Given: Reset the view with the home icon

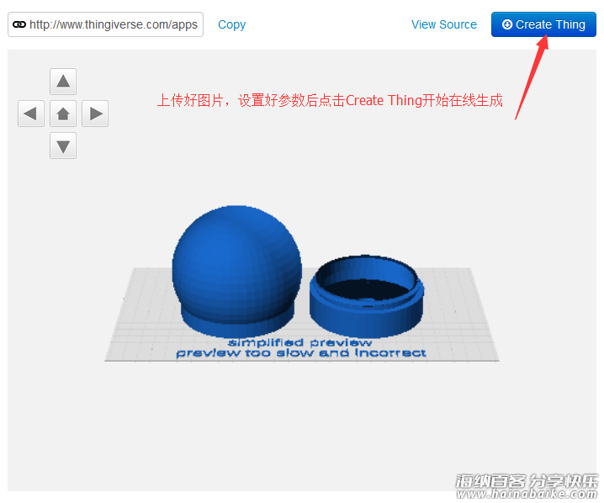Looking at the screenshot, I should coord(63,114).
